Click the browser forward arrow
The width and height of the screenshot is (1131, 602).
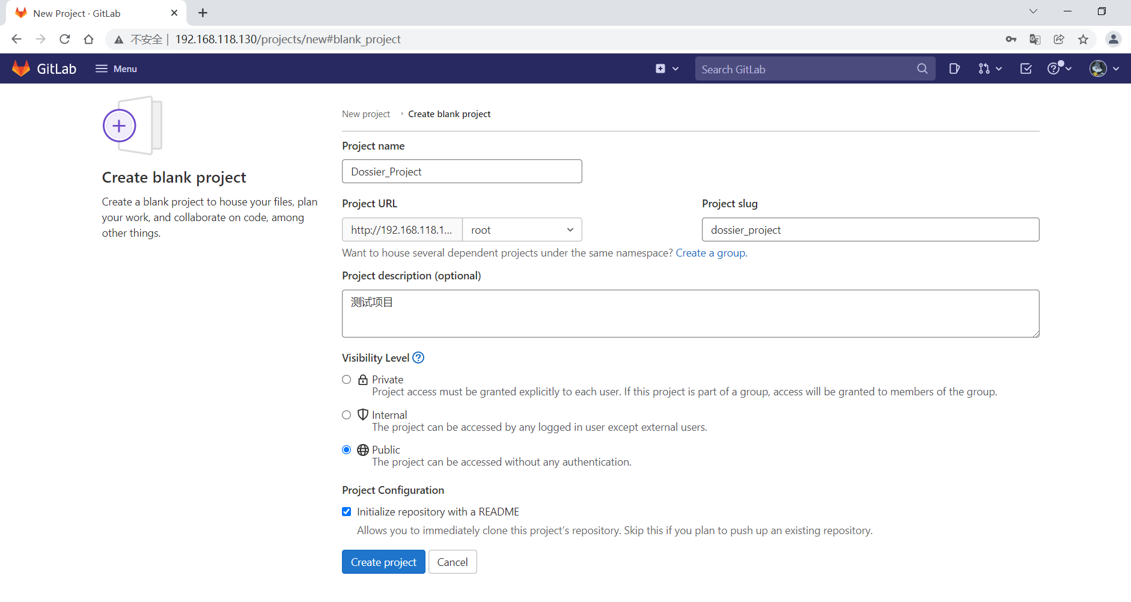pos(40,39)
